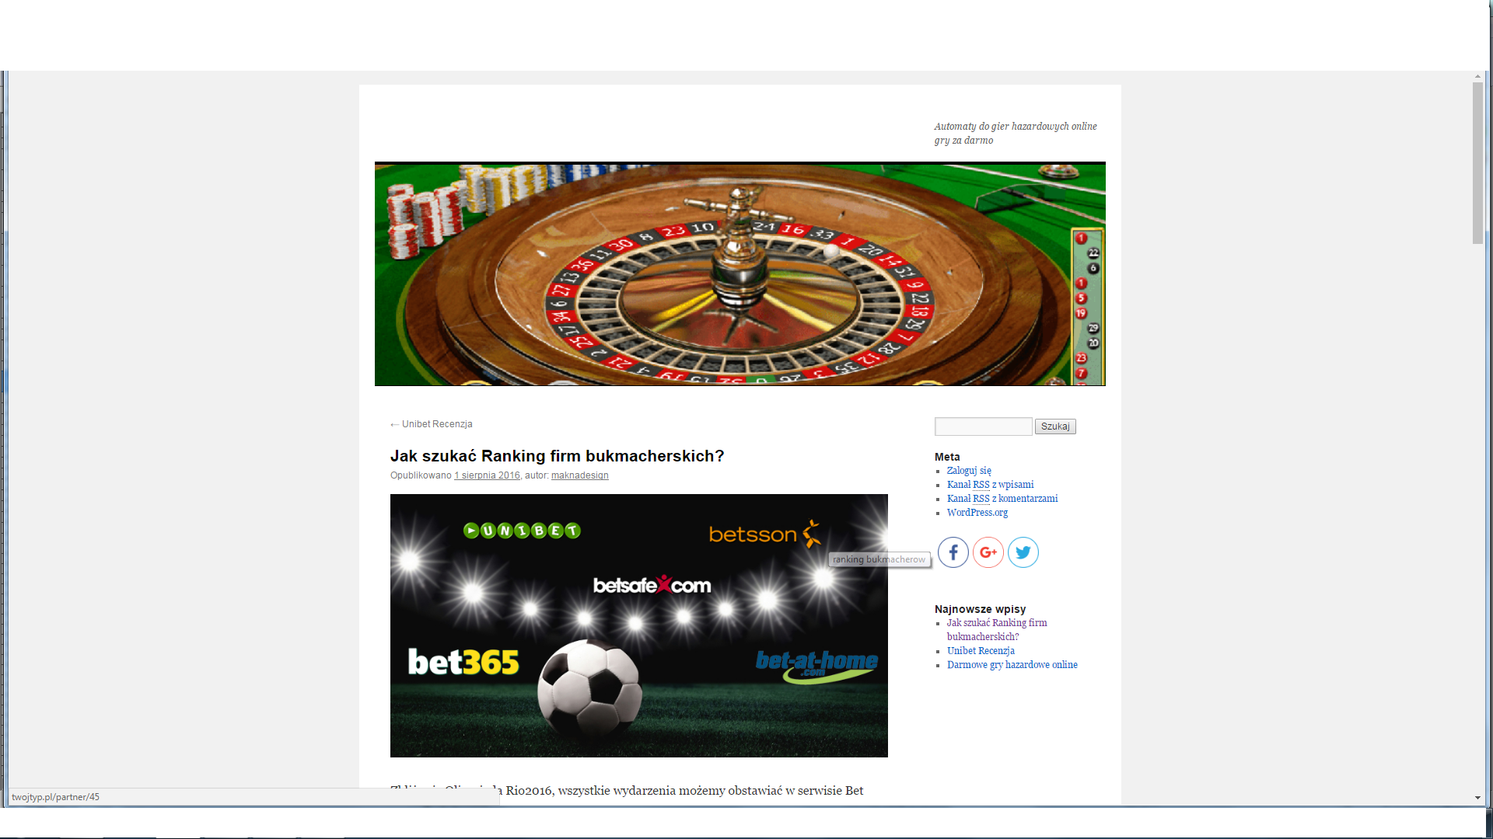Click the Szukaj search button

click(x=1055, y=426)
